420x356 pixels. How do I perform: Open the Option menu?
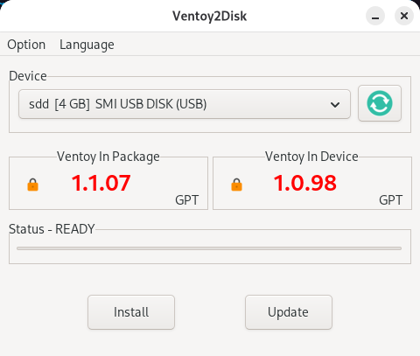pos(26,45)
